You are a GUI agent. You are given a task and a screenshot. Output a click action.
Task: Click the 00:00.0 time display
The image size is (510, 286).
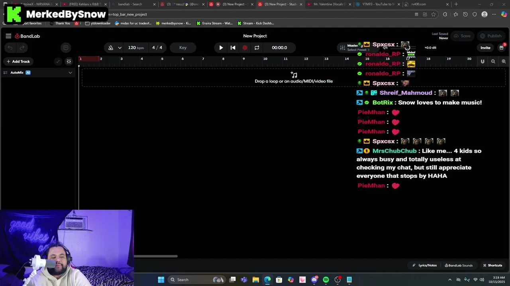279,48
